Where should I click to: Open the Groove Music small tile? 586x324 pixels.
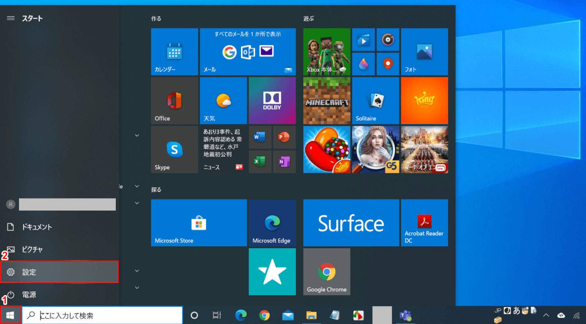coord(388,40)
